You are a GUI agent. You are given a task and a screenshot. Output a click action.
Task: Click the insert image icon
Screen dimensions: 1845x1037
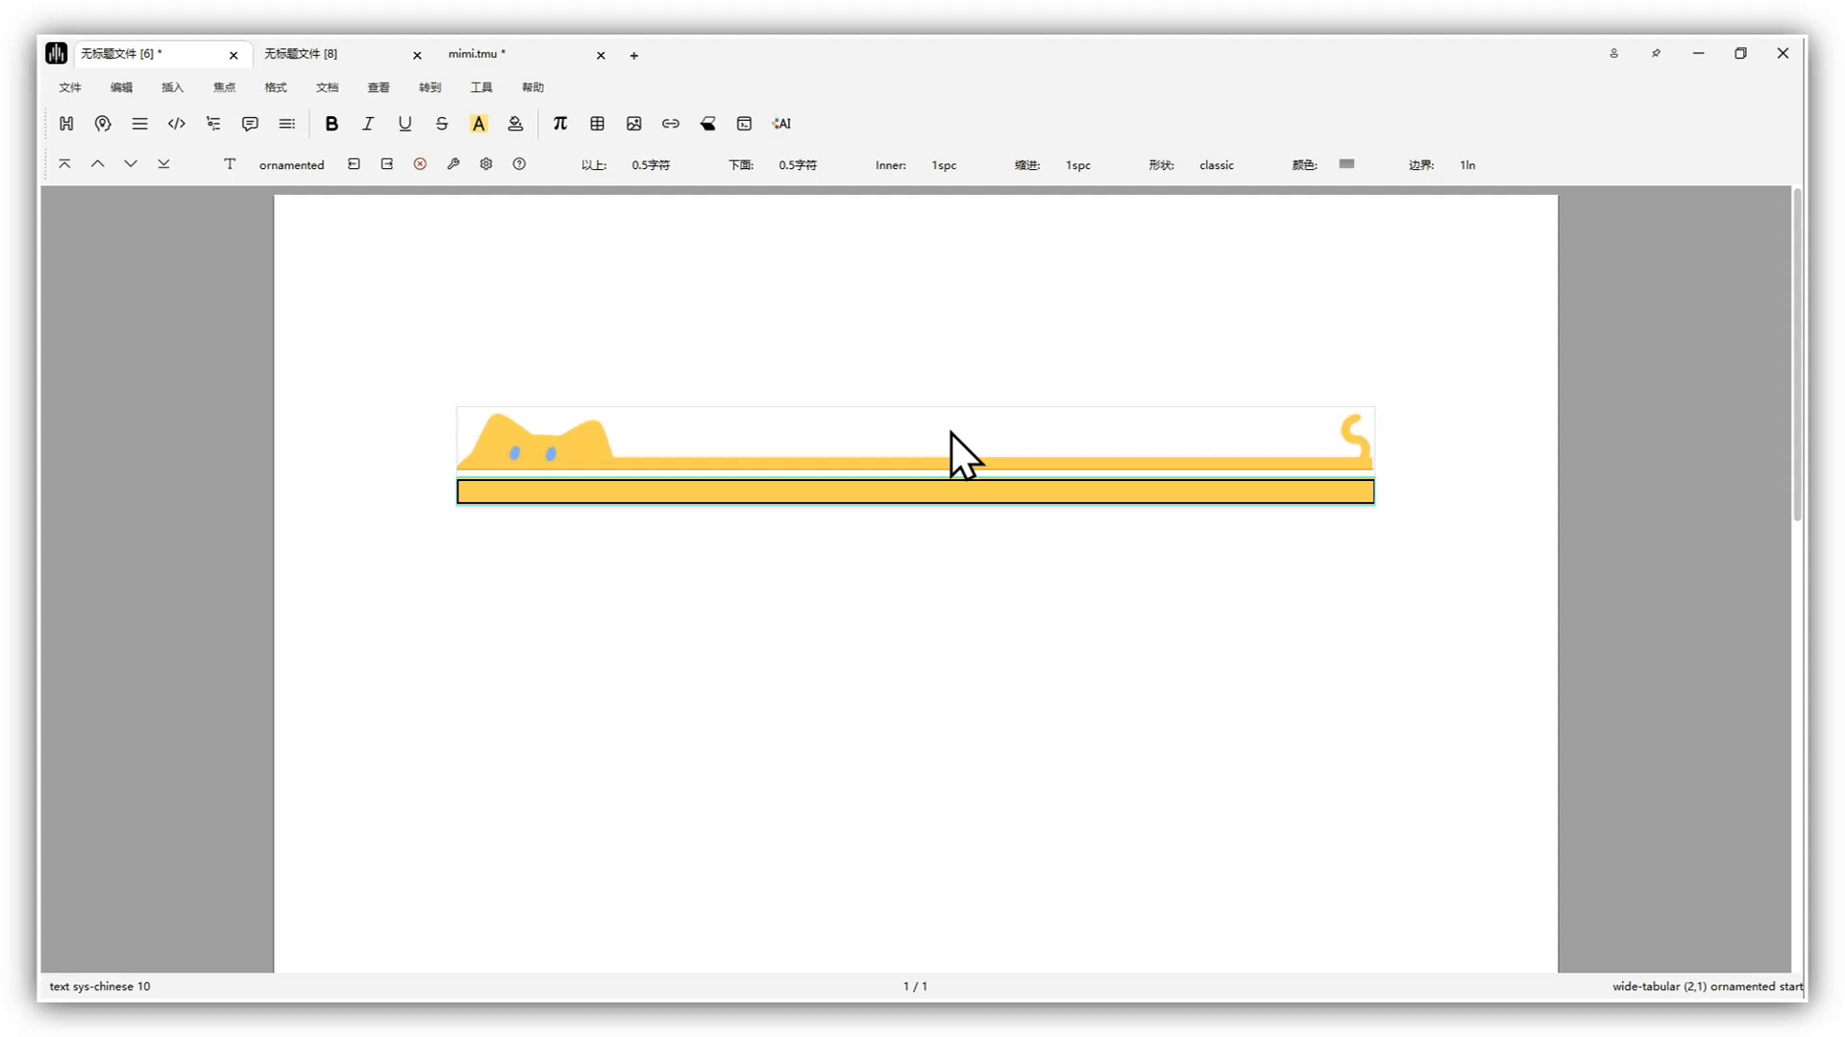[634, 124]
